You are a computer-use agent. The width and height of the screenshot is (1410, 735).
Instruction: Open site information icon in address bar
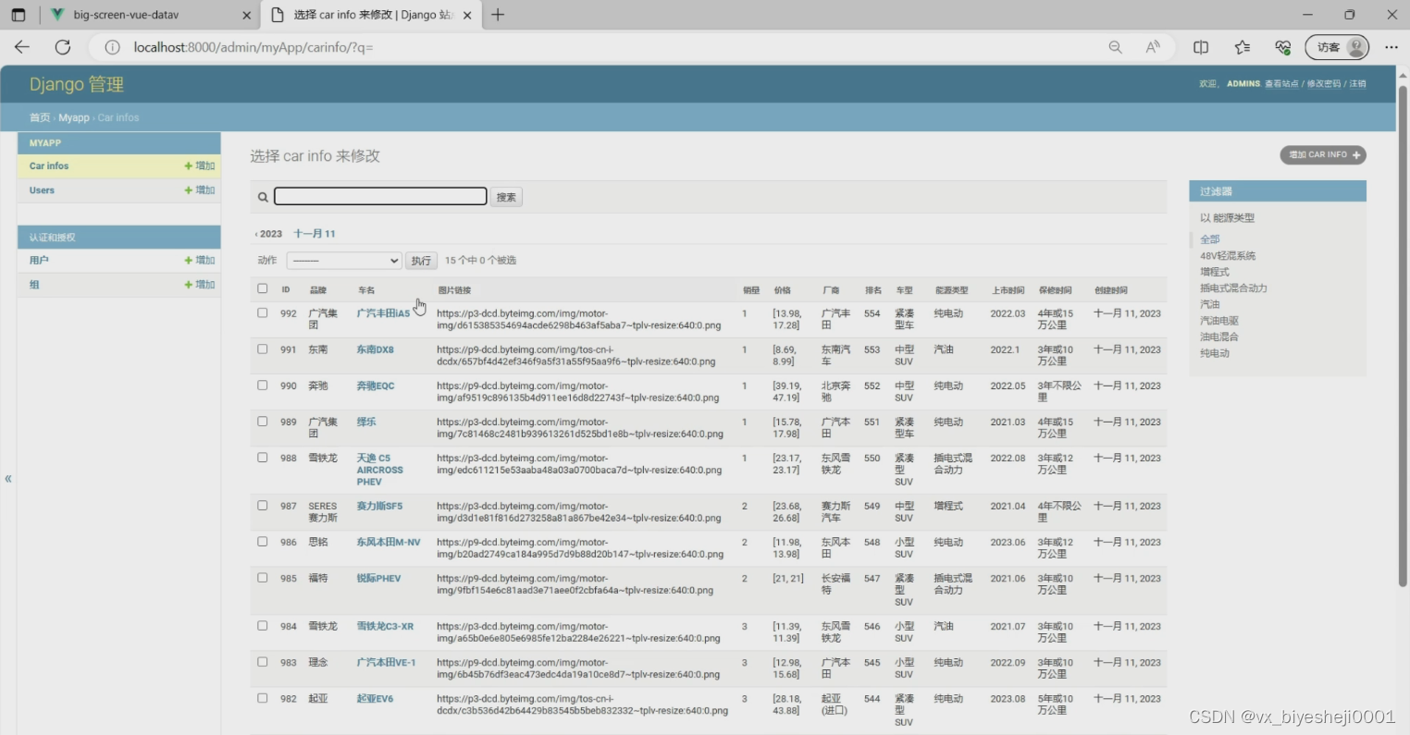coord(112,47)
